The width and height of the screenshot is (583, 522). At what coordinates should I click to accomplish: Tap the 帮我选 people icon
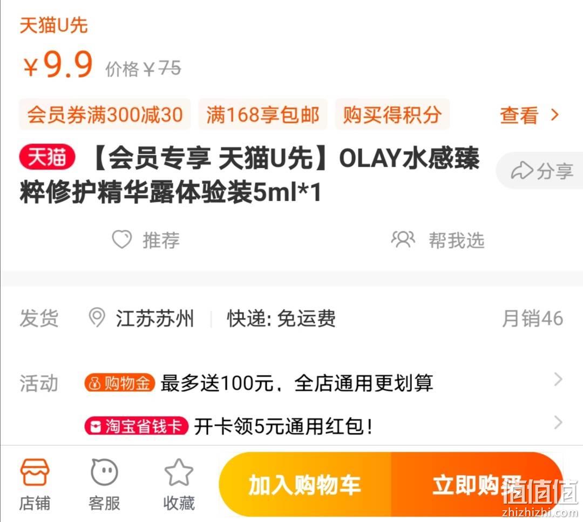point(403,240)
